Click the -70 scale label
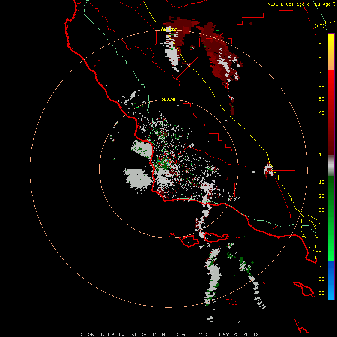The height and width of the screenshot is (337, 337). [320, 265]
